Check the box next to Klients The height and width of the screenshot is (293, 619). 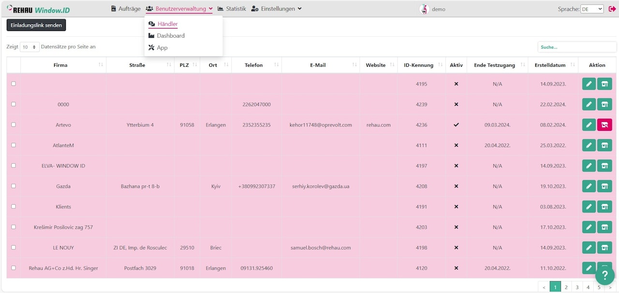[x=14, y=207]
